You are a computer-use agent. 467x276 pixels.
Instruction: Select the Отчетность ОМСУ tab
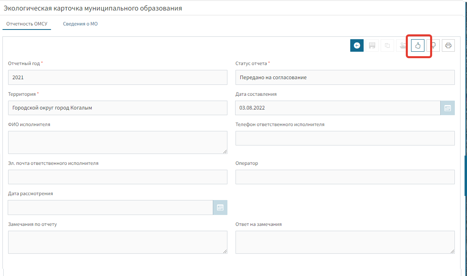point(27,24)
